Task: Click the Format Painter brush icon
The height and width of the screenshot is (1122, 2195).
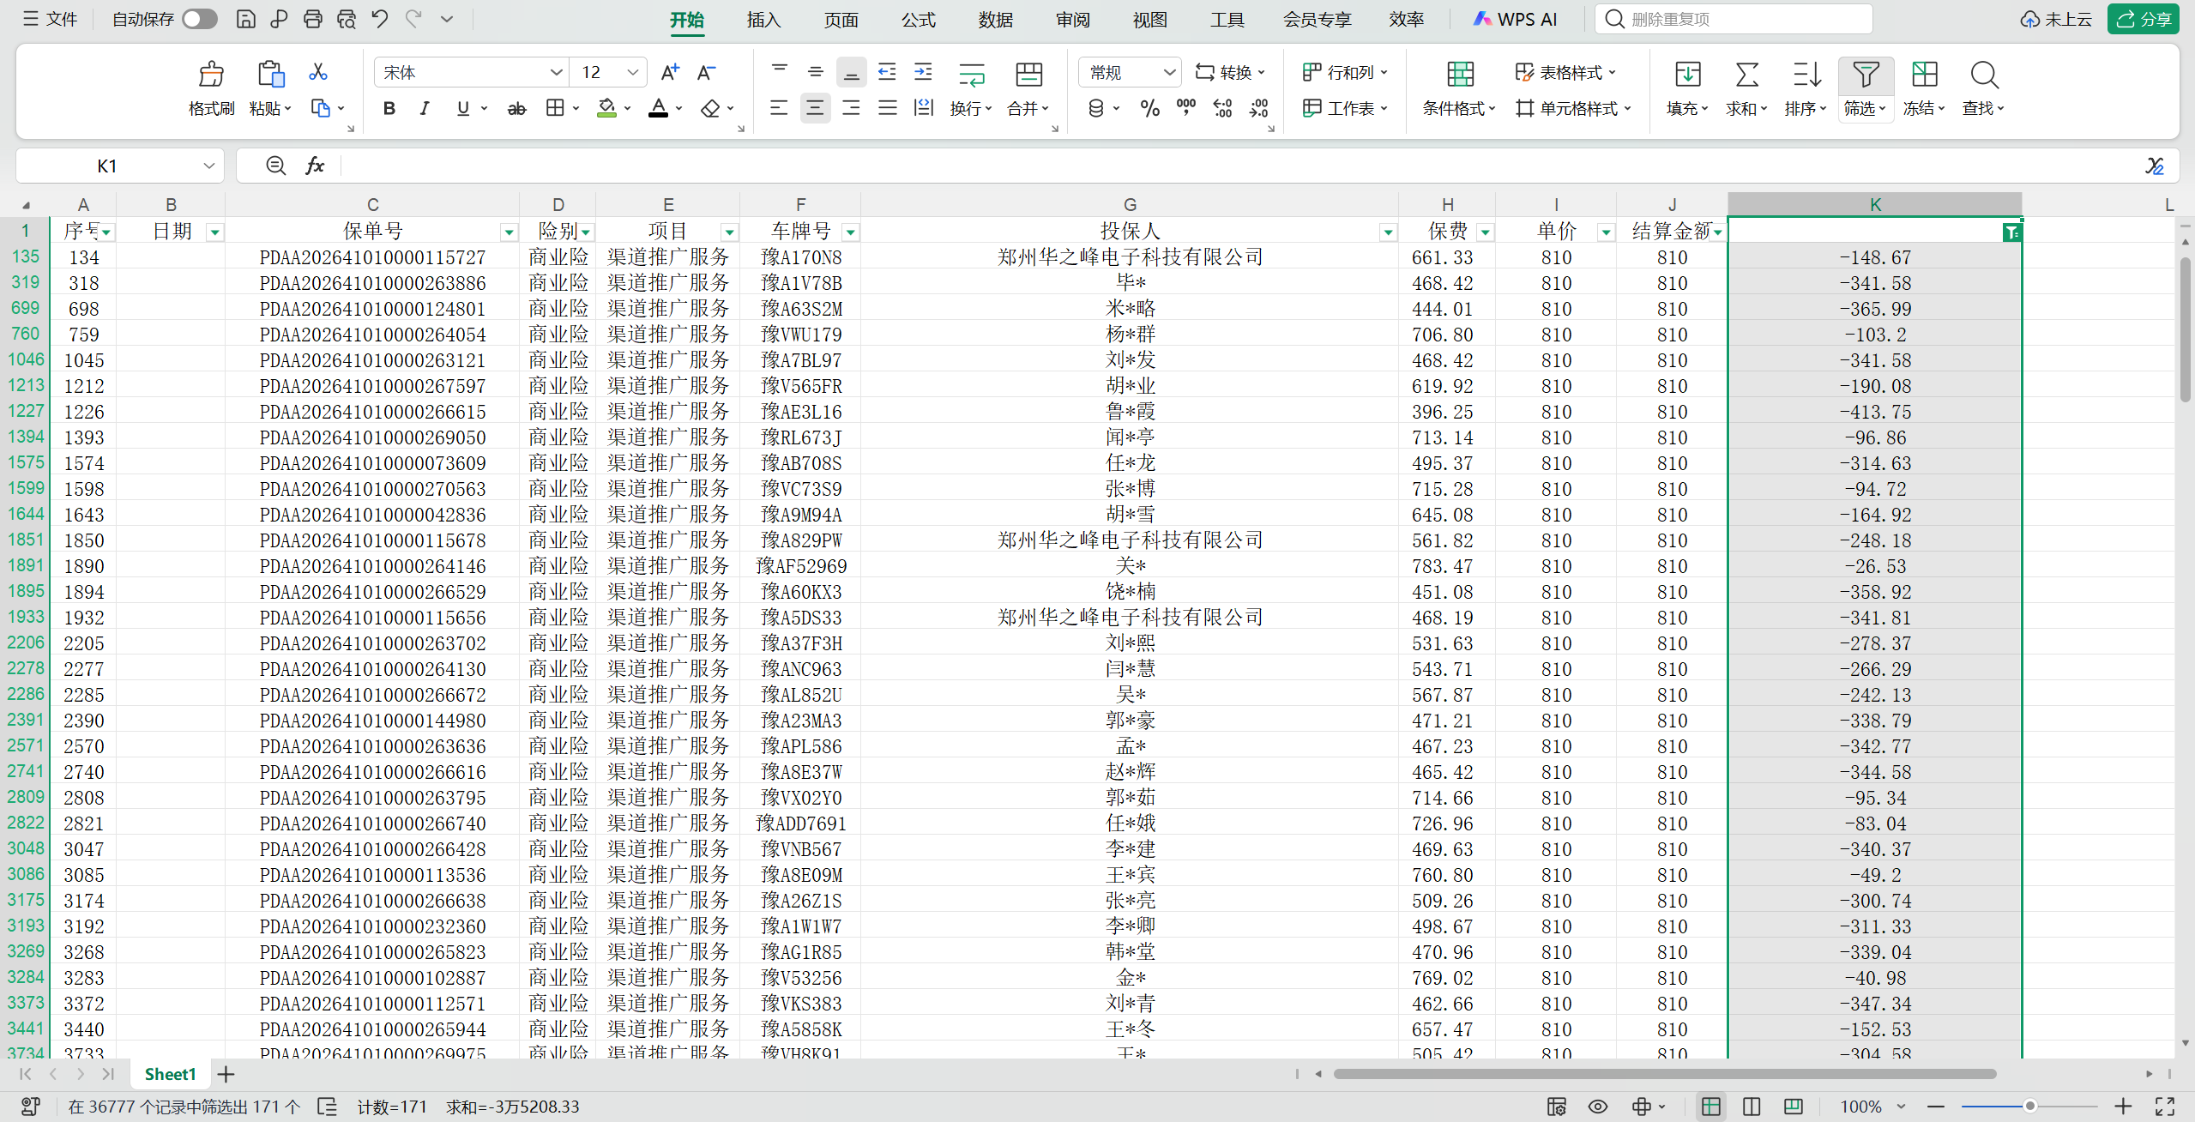Action: point(211,75)
